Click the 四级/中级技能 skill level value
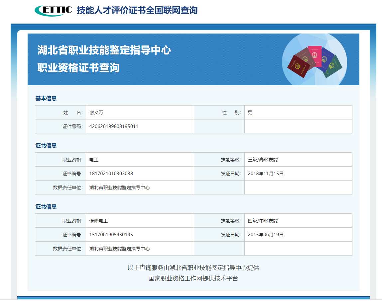The image size is (382, 301). [263, 221]
